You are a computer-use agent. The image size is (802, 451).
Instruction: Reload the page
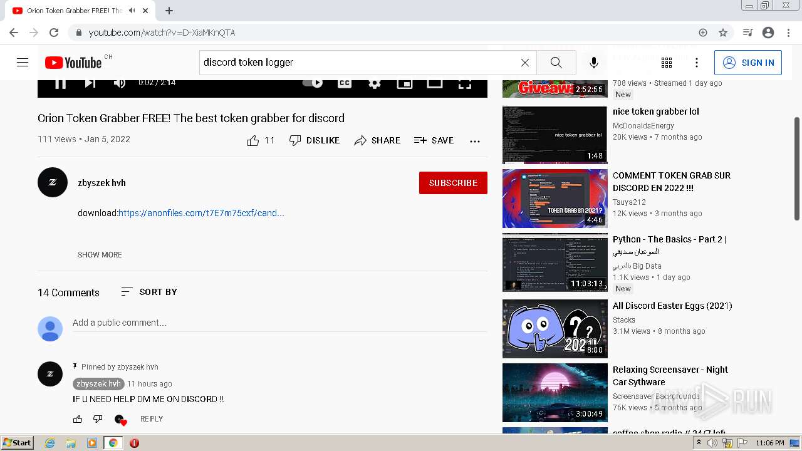[x=54, y=33]
